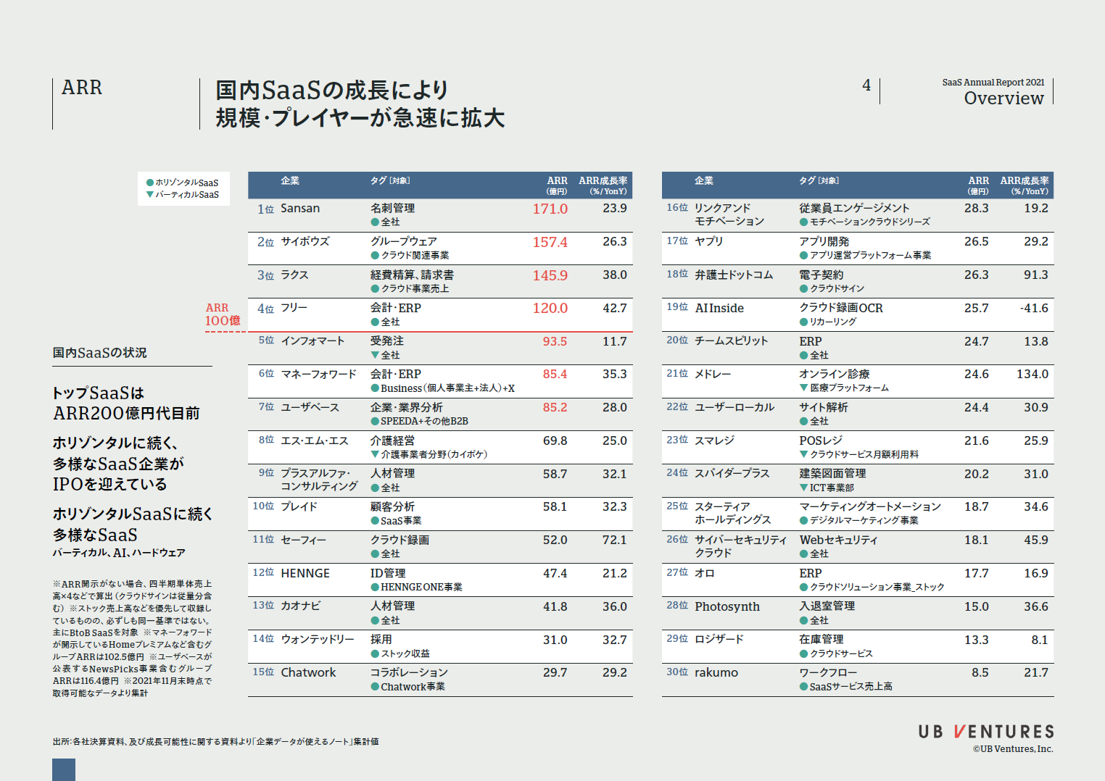Click the red ARR 100億 threshold label

point(223,314)
